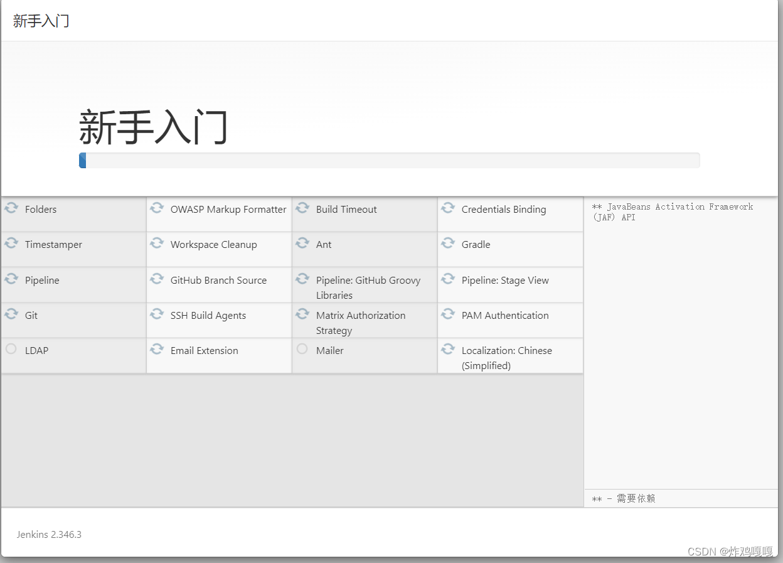Viewport: 783px width, 563px height.
Task: Click the Git plugin name
Action: [x=31, y=316]
